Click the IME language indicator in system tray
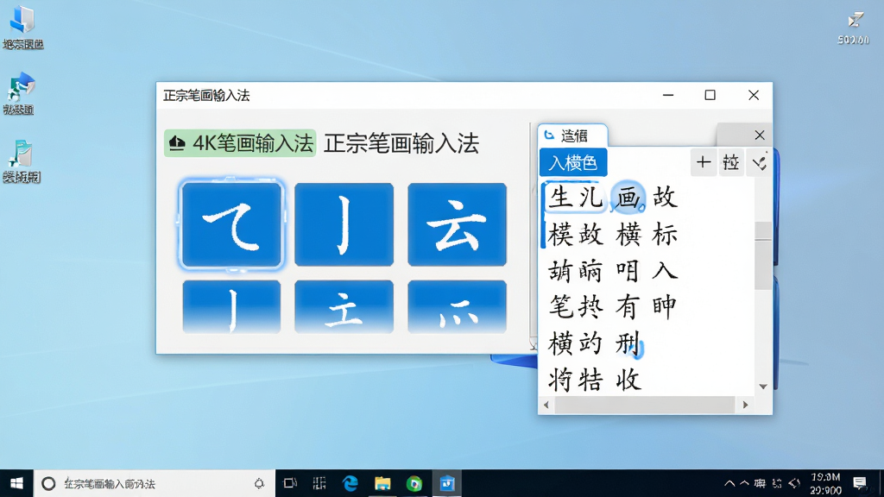 pos(760,483)
